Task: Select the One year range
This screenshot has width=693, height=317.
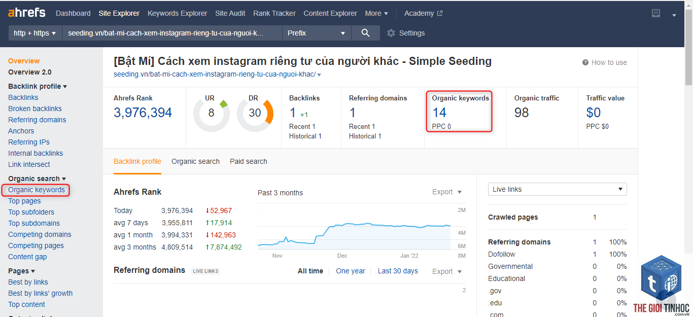Action: pos(351,271)
